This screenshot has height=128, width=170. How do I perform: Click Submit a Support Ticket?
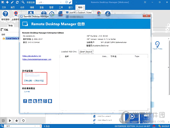[79, 12]
